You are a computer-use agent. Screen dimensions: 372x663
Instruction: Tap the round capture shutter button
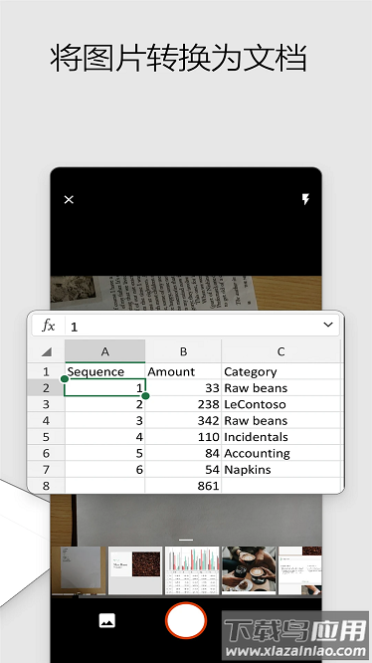point(186,620)
